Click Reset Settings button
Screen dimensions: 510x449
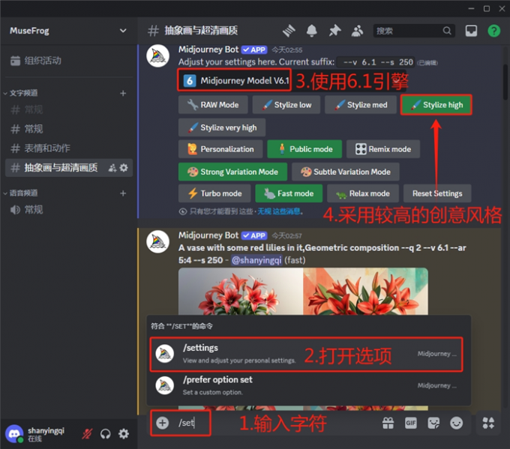coord(437,193)
